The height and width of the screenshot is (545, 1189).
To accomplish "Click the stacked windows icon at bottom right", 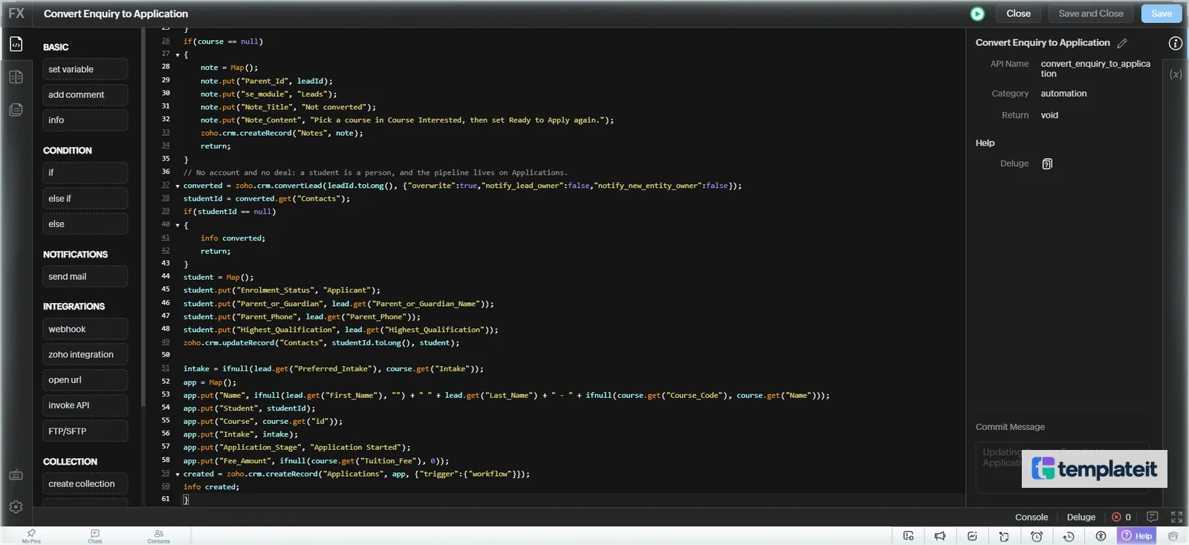I will pos(1173,536).
